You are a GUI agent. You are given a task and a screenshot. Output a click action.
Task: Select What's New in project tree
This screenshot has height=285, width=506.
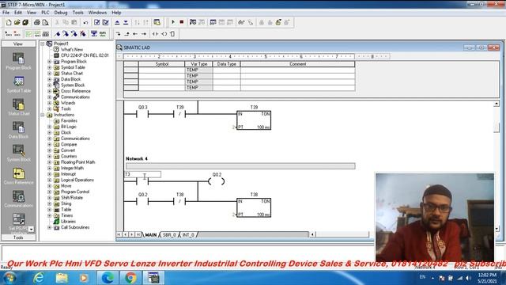pyautogui.click(x=72, y=49)
